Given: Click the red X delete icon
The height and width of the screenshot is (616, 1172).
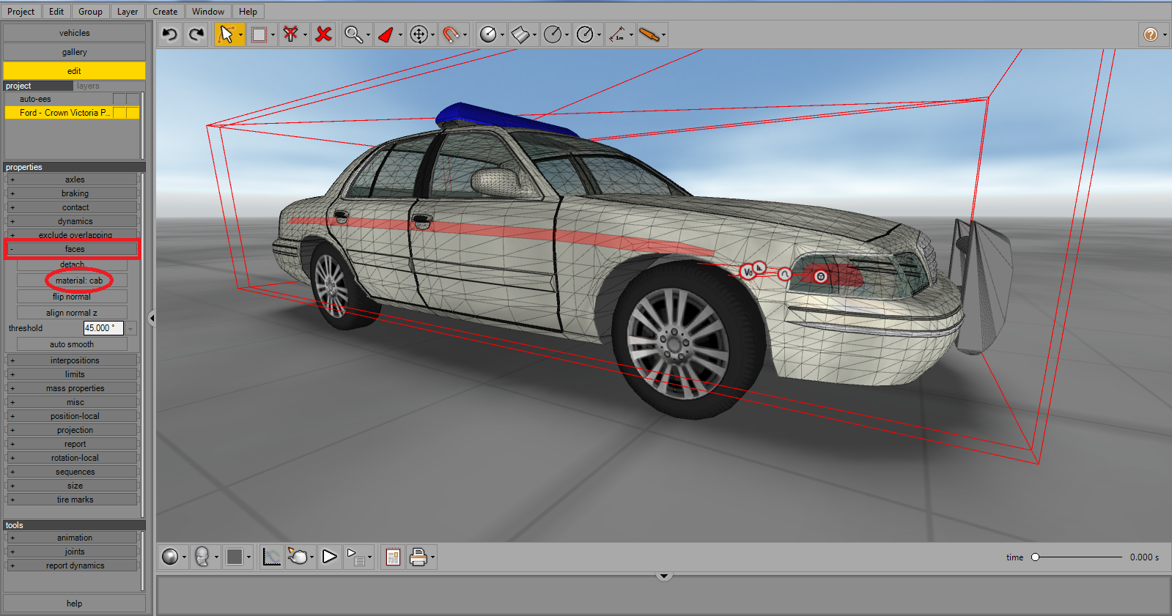Looking at the screenshot, I should coord(323,34).
